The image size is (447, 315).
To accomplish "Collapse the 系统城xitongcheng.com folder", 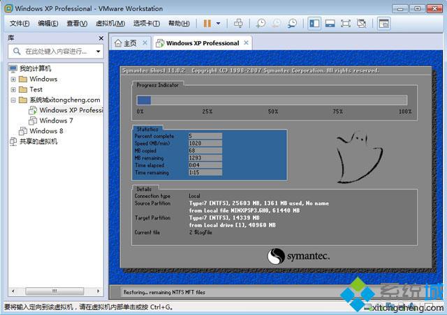I will 13,100.
